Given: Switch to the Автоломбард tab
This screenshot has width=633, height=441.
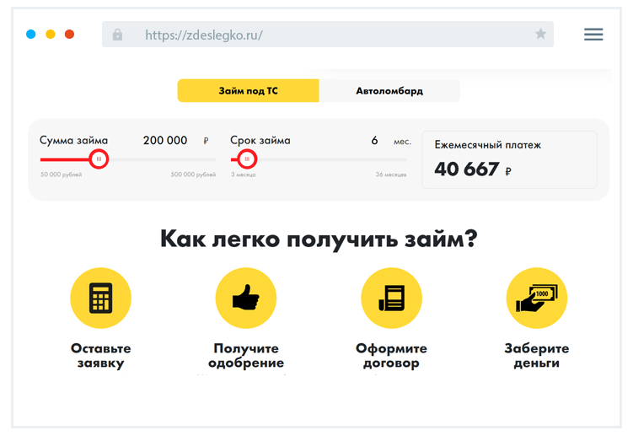Looking at the screenshot, I should (389, 90).
